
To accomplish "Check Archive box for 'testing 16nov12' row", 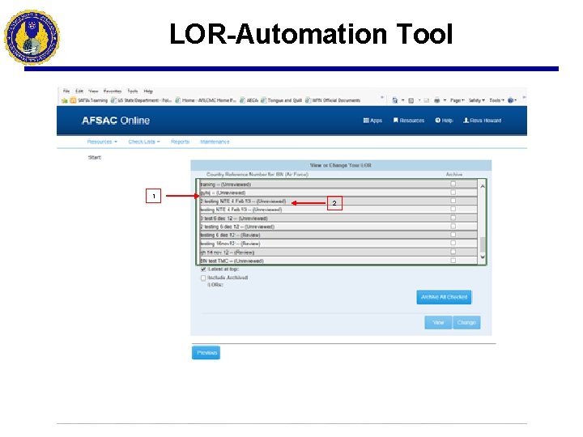I will [453, 243].
